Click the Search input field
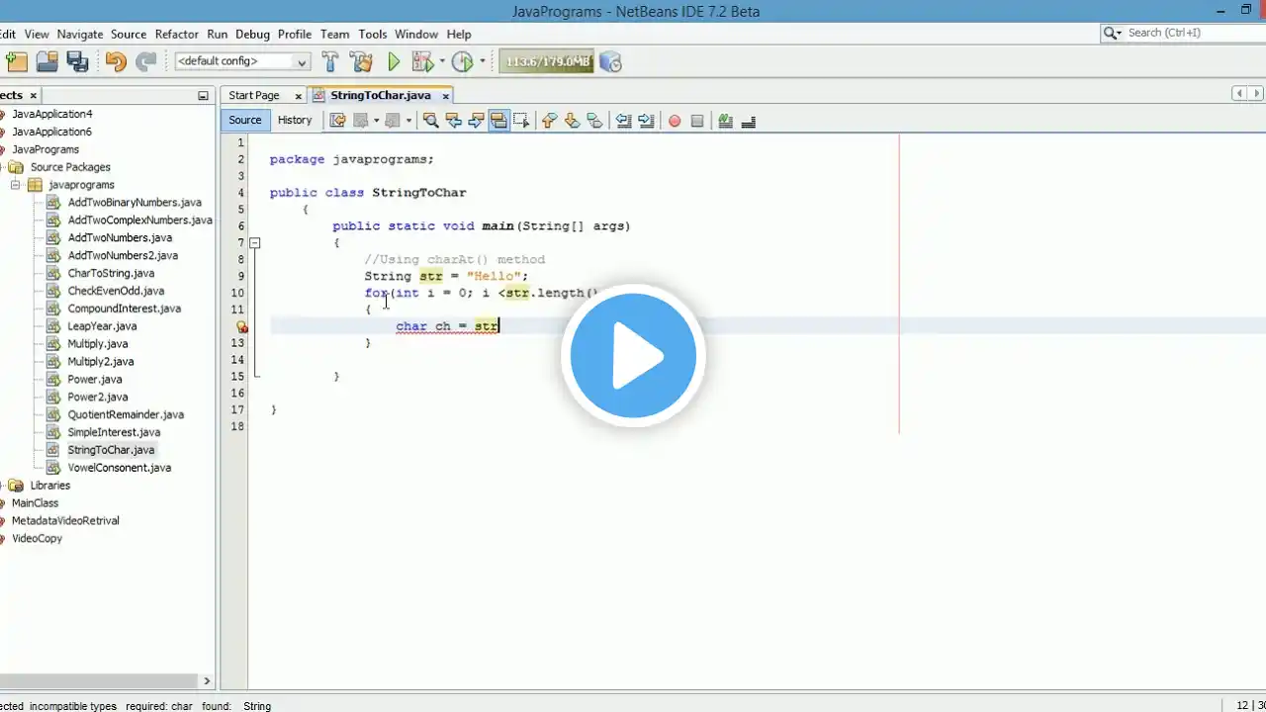The width and height of the screenshot is (1266, 712). (1187, 33)
